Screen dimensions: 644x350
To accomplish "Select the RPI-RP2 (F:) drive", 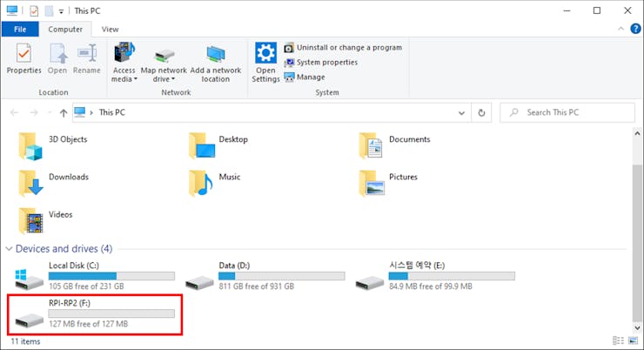I will coord(95,313).
